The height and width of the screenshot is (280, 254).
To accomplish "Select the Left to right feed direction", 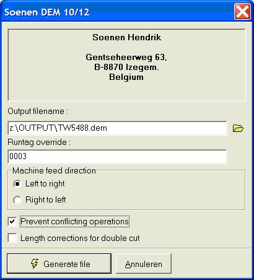I will click(17, 184).
